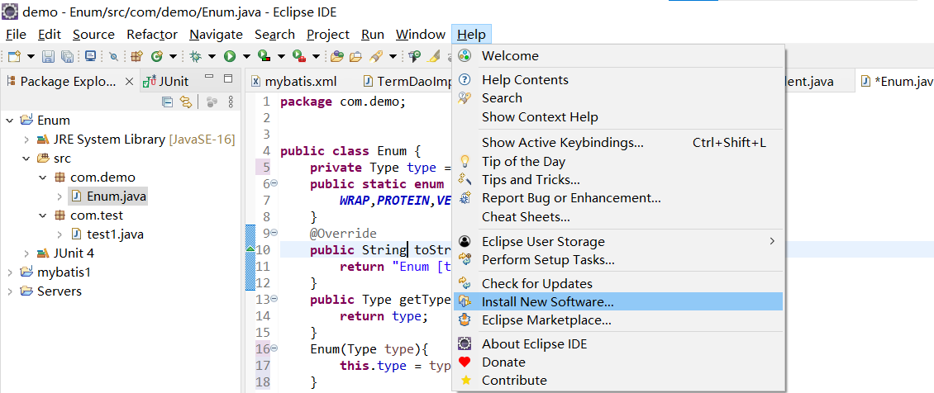The width and height of the screenshot is (934, 393).
Task: Choose Eclipse Marketplace from Help menu
Action: coord(546,320)
